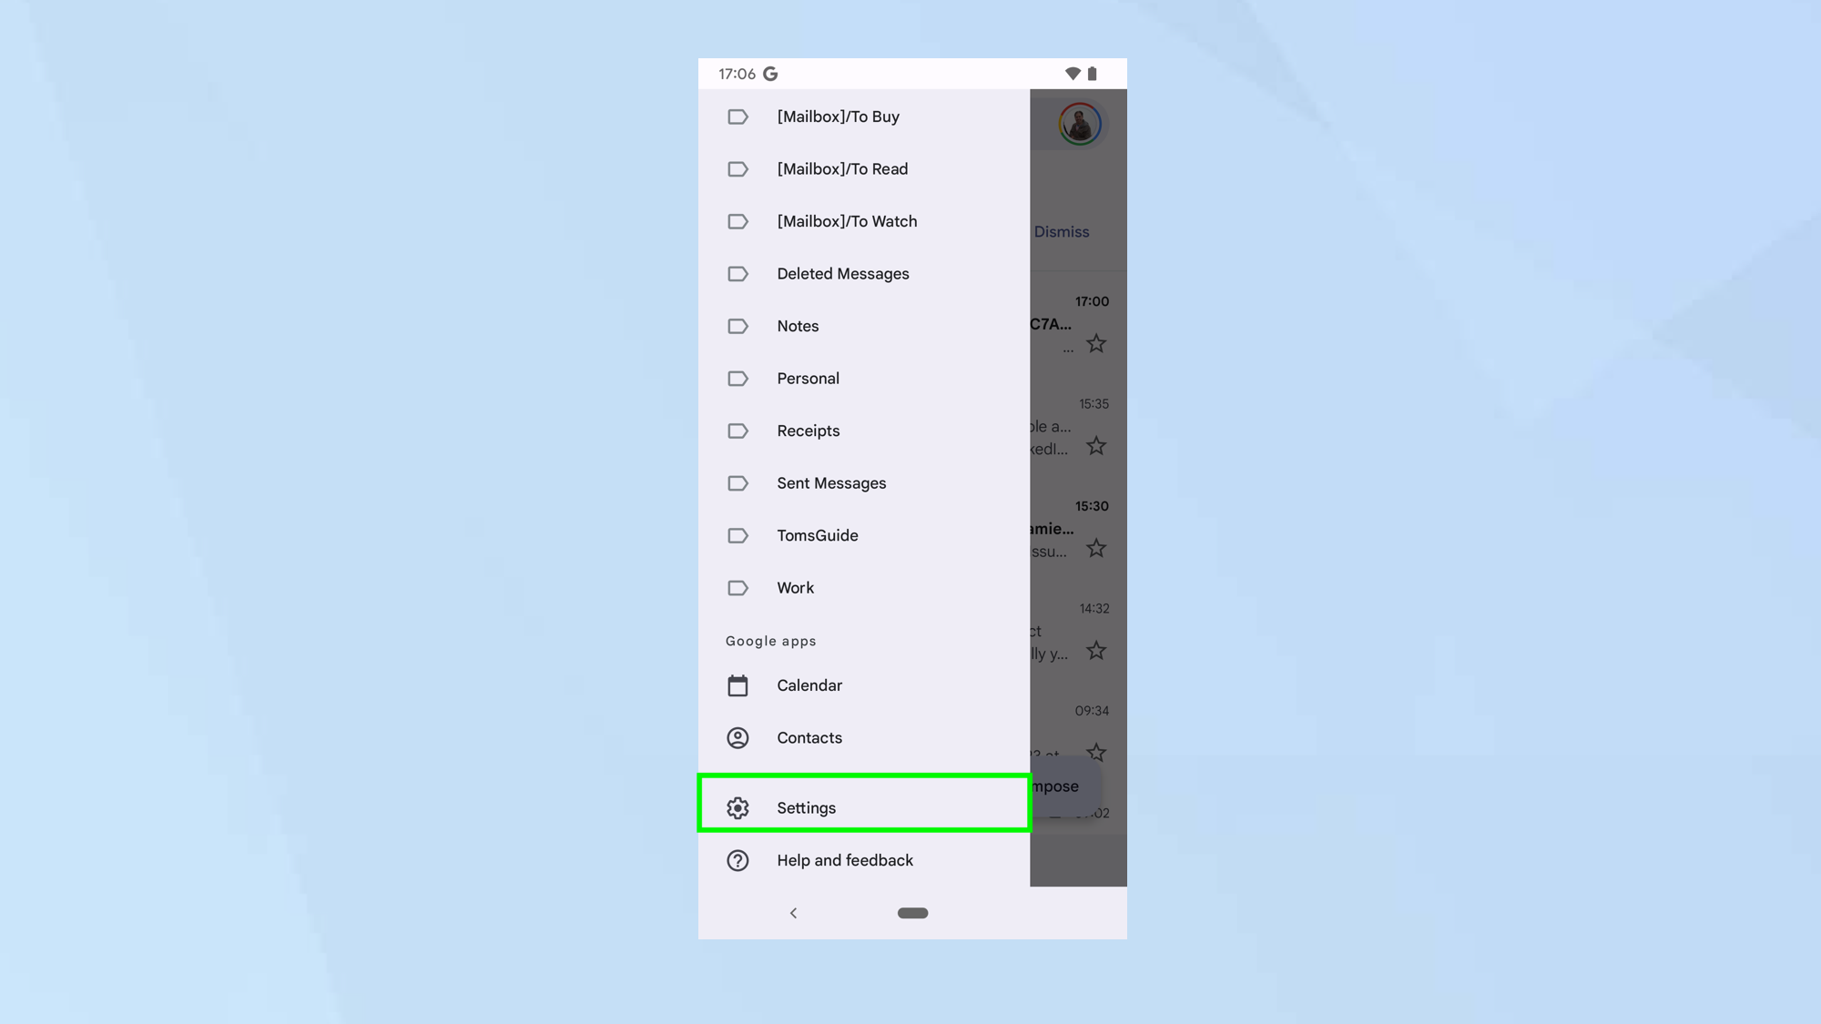Open the Work folder

point(796,588)
